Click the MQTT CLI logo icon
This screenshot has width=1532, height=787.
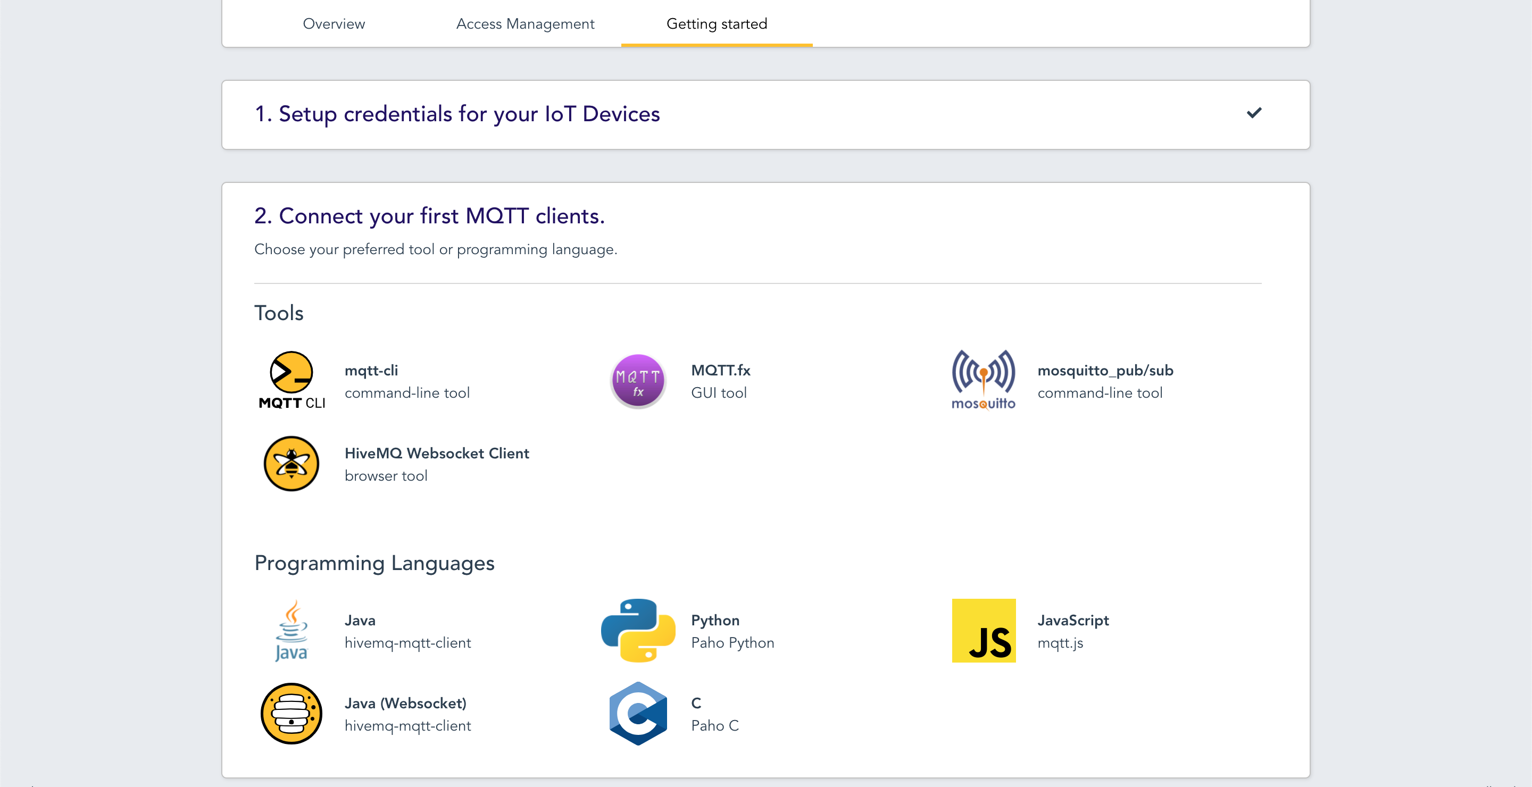pyautogui.click(x=292, y=380)
